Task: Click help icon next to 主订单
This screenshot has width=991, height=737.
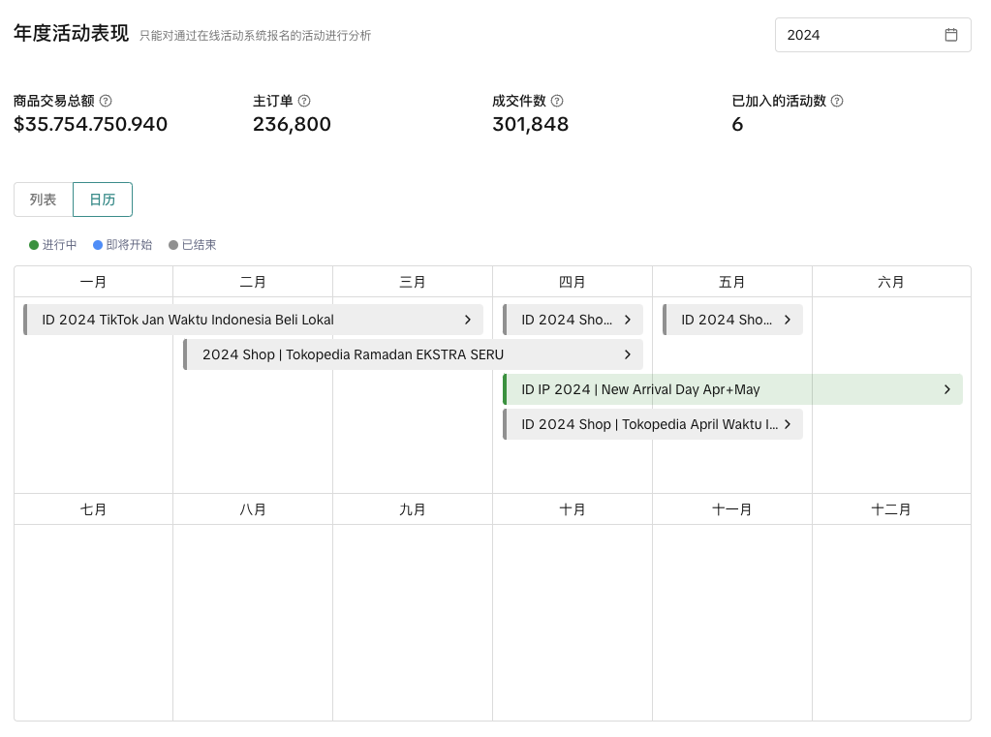Action: point(304,101)
